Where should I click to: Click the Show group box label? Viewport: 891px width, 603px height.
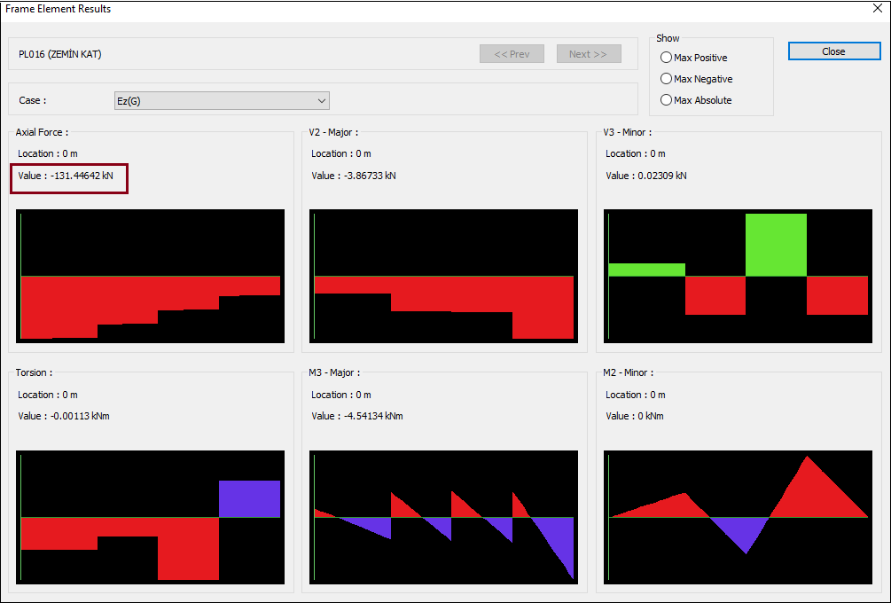pyautogui.click(x=667, y=38)
